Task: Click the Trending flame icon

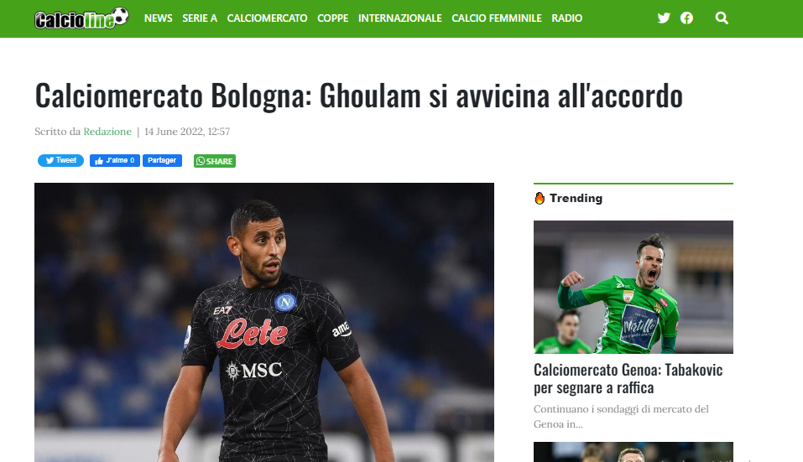Action: tap(540, 198)
